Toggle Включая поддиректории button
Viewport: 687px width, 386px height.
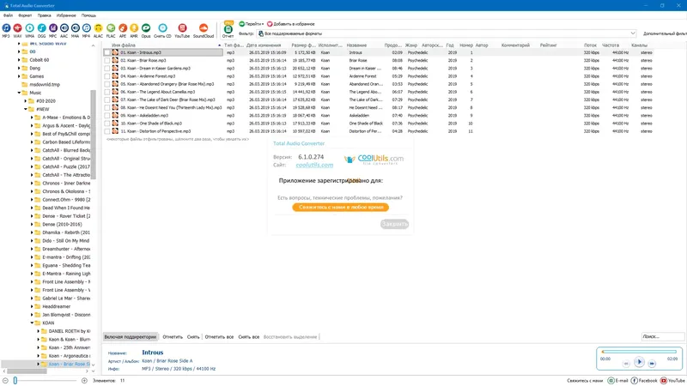pos(131,336)
